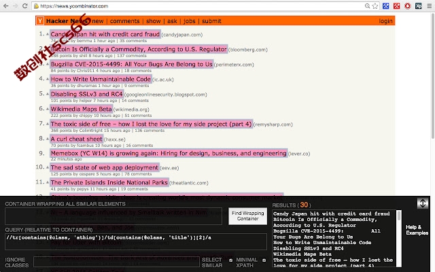Viewport: 435px width, 272px height.
Task: Open the Chrome hamburger menu
Action: [429, 6]
